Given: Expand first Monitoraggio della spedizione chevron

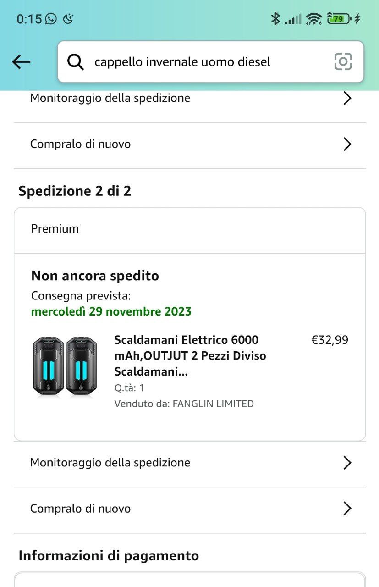Looking at the screenshot, I should (347, 98).
